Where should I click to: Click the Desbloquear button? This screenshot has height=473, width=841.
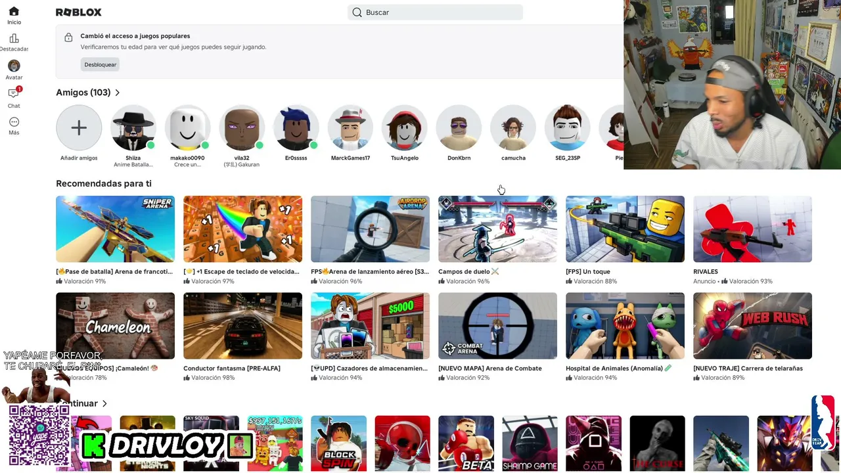pos(101,64)
